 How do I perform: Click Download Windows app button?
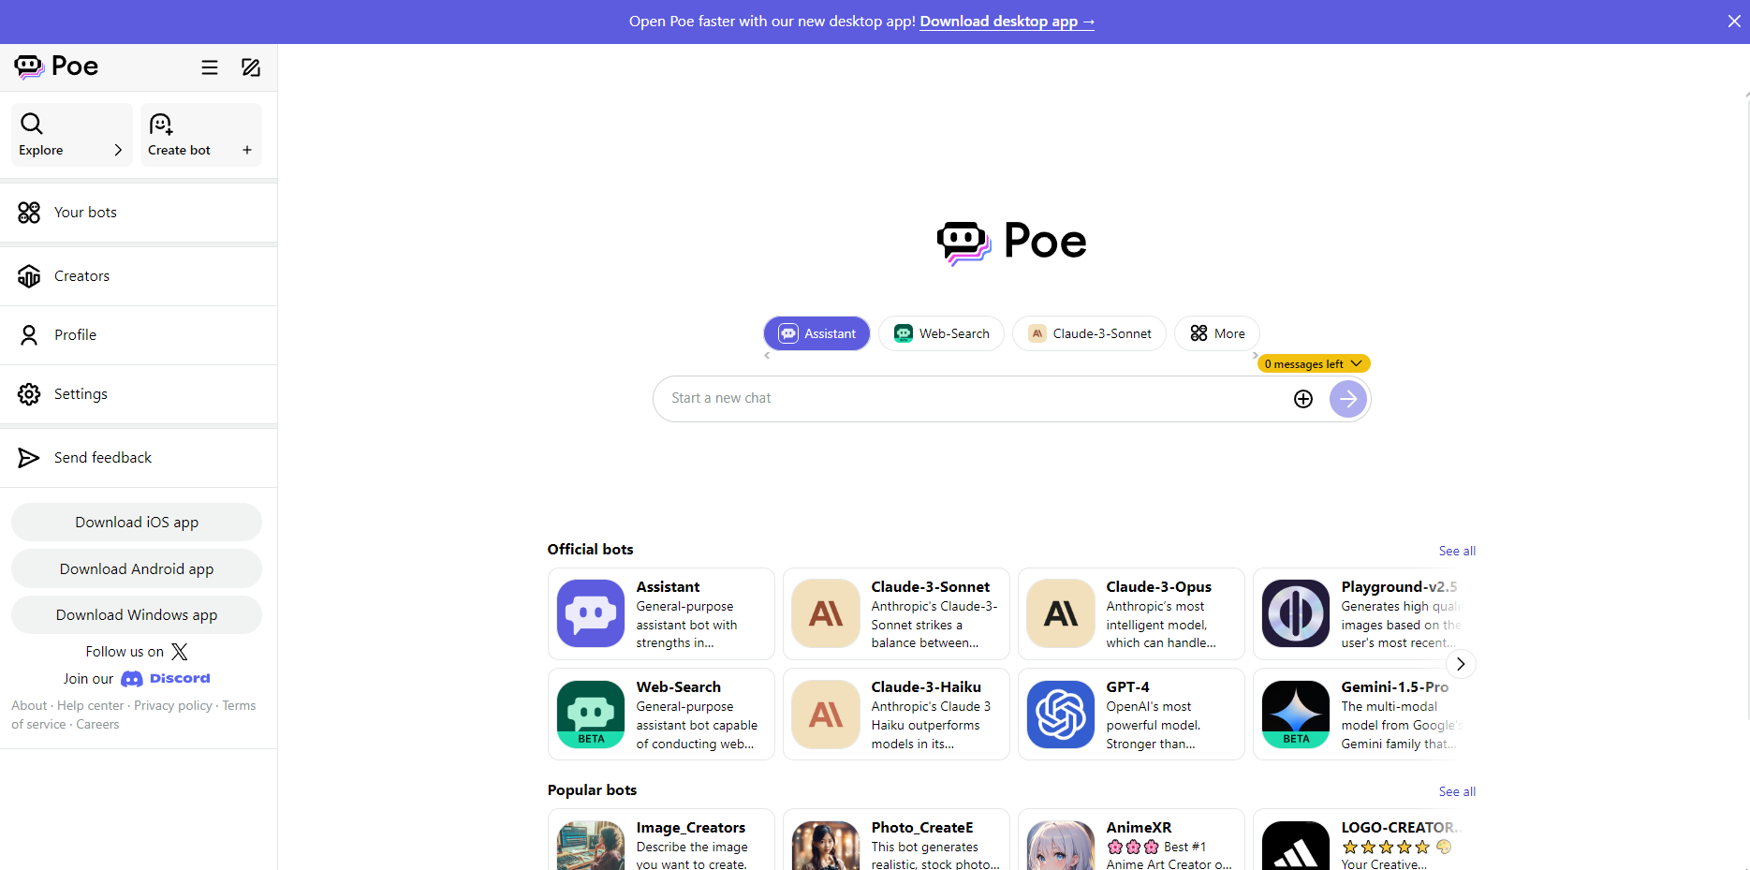[x=137, y=615]
